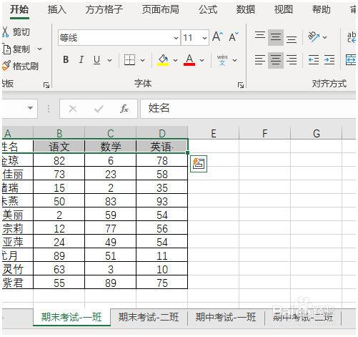
Task: Increase font size with the larger A icon
Action: (218, 36)
